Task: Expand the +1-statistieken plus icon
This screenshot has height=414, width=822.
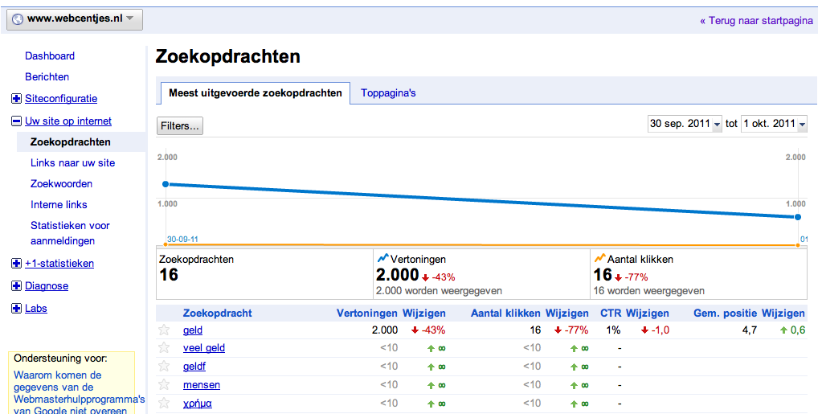Action: [x=16, y=264]
